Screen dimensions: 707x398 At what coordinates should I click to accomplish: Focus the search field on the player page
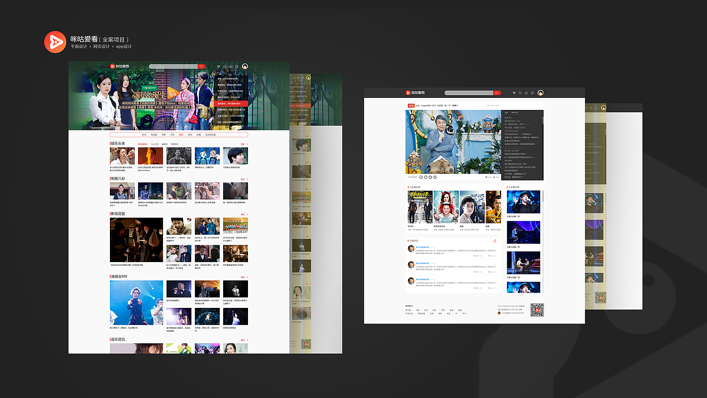(x=468, y=93)
